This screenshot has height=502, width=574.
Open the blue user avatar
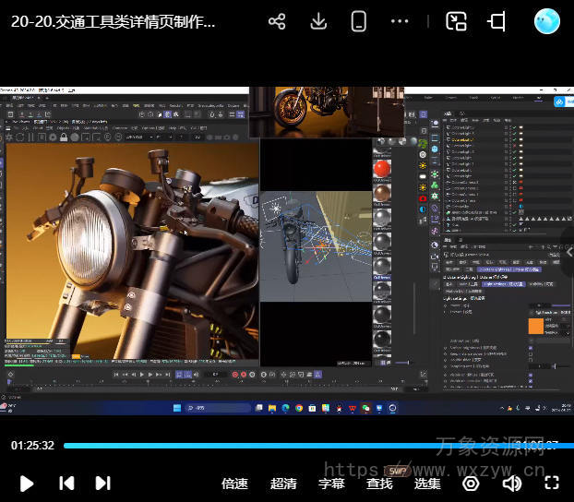(x=547, y=21)
